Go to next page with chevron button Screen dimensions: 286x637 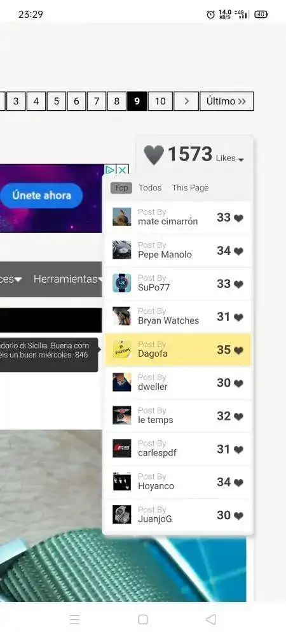click(x=186, y=101)
